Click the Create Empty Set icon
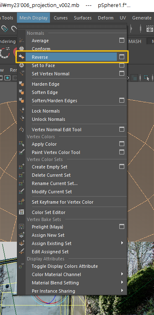The height and width of the screenshot is (315, 154). (21, 167)
